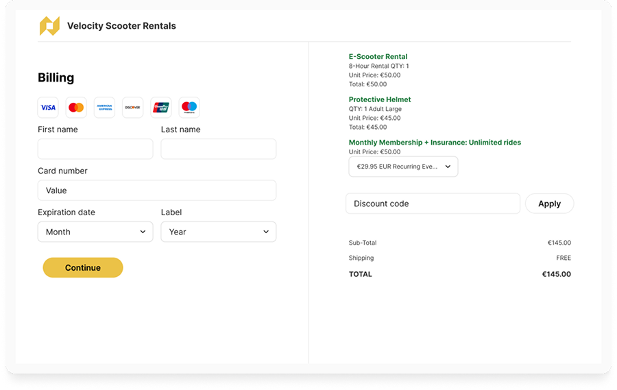
Task: Open the E-Scooter Rental item title
Action: tap(378, 57)
